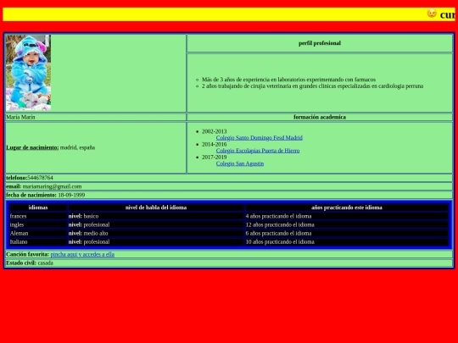The width and height of the screenshot is (458, 343).
Task: Click the 'formación academica' heading
Action: [320, 117]
